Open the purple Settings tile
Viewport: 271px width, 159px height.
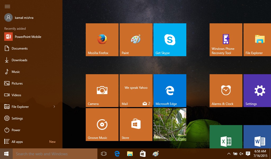point(257,90)
